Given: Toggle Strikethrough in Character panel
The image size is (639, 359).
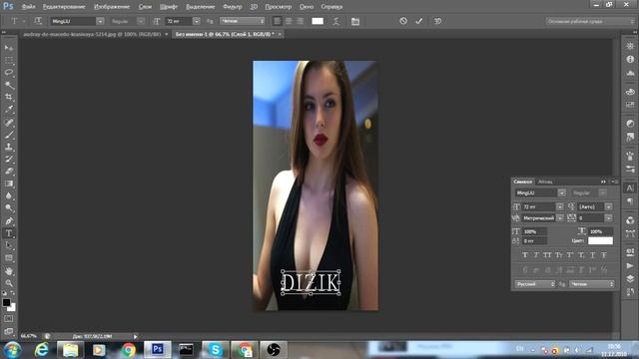Looking at the screenshot, I should tap(604, 255).
